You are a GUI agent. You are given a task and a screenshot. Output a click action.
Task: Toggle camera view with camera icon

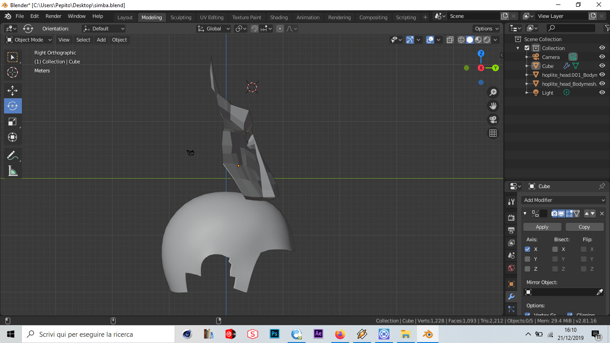pyautogui.click(x=493, y=120)
